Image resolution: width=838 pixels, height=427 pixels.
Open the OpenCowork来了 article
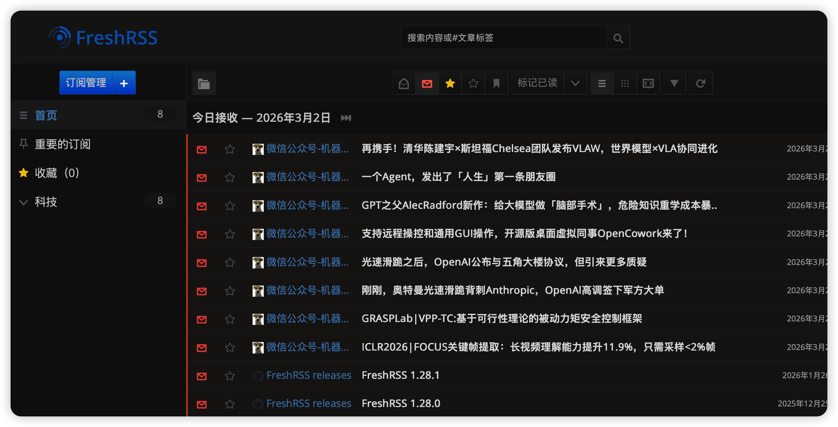click(x=525, y=233)
